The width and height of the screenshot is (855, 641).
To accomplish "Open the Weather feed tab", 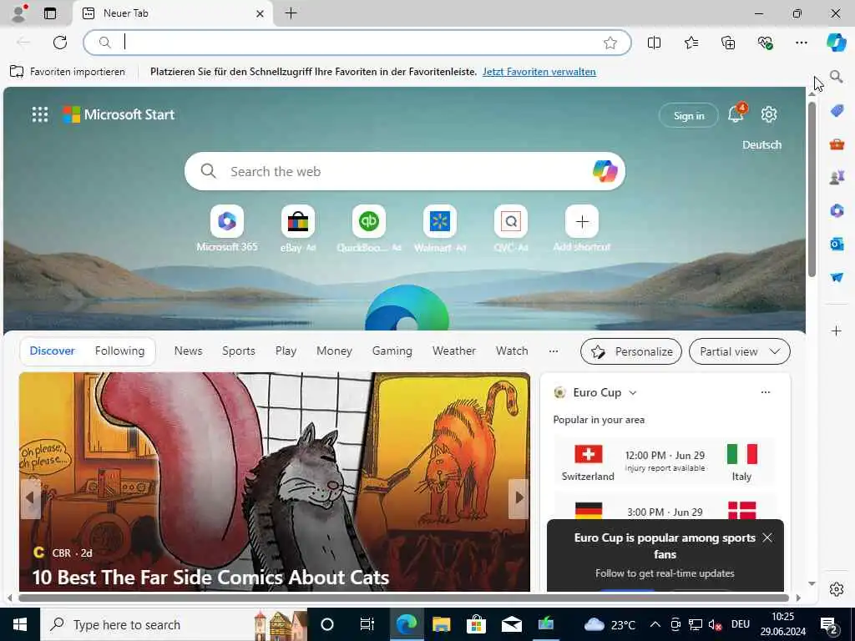I will coord(453,351).
